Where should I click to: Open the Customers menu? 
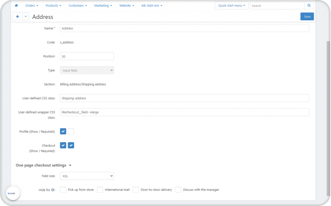78,6
